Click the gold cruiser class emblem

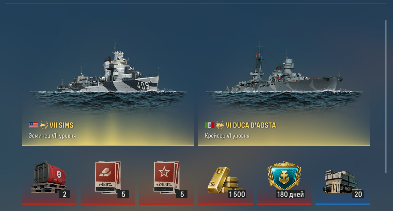[220, 125]
